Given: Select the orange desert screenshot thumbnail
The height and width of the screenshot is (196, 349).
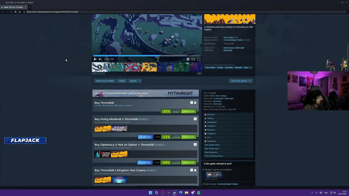Looking at the screenshot, I should point(149,67).
